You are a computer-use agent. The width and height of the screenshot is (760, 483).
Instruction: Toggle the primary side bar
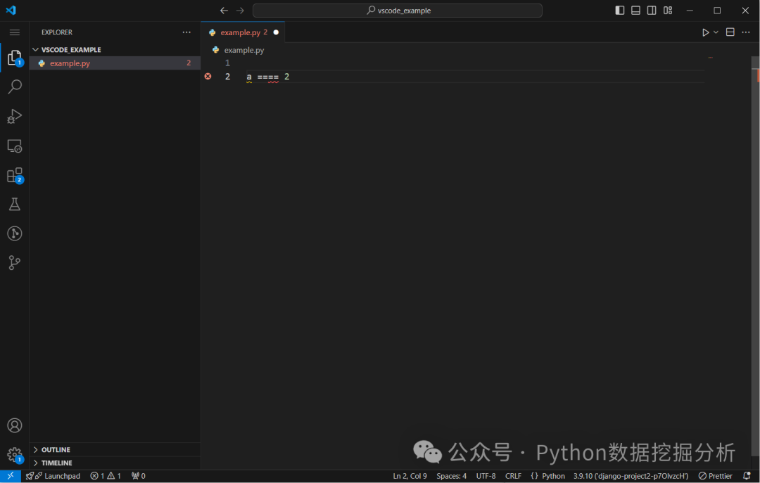[619, 10]
